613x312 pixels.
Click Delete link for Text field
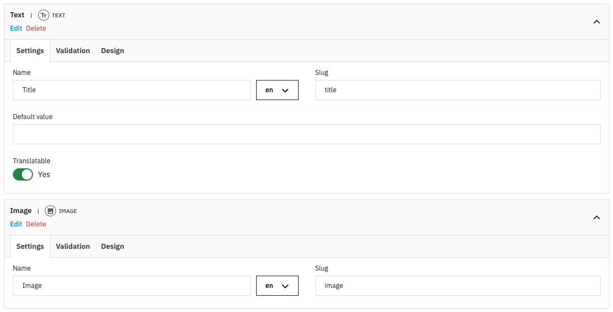pyautogui.click(x=36, y=29)
